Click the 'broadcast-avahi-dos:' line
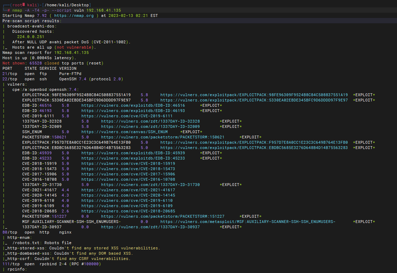The height and width of the screenshot is (273, 397). coord(32,26)
